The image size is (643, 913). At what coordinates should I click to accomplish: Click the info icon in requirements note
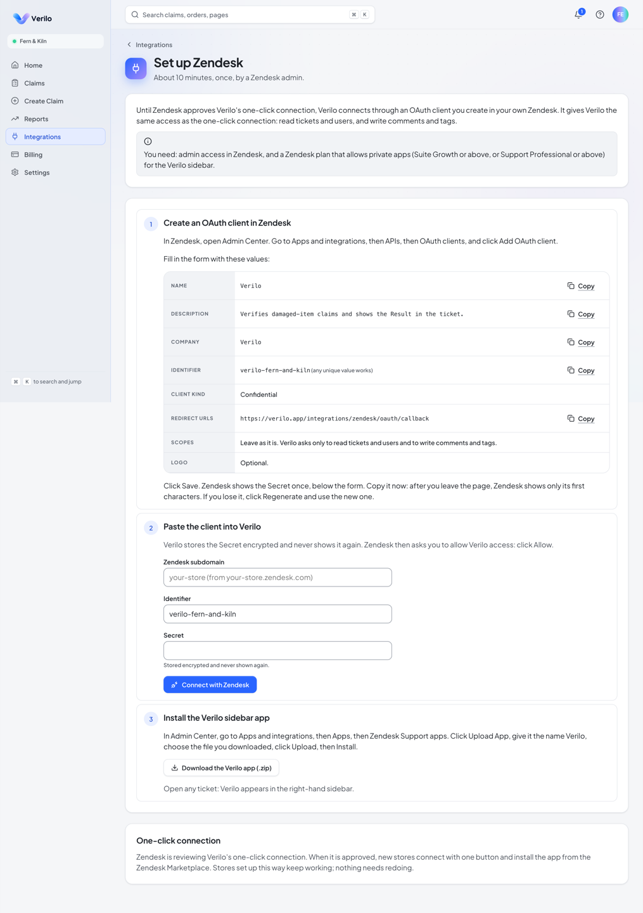(148, 141)
